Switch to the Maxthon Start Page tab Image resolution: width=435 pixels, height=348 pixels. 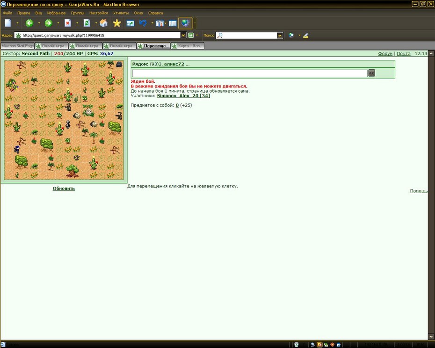[17, 46]
